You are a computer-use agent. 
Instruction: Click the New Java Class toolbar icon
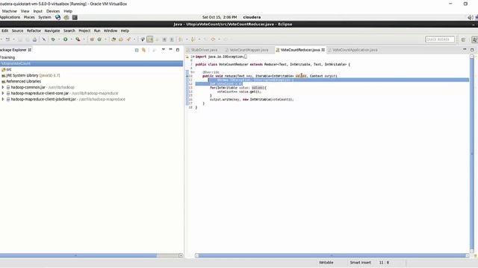pyautogui.click(x=99, y=39)
